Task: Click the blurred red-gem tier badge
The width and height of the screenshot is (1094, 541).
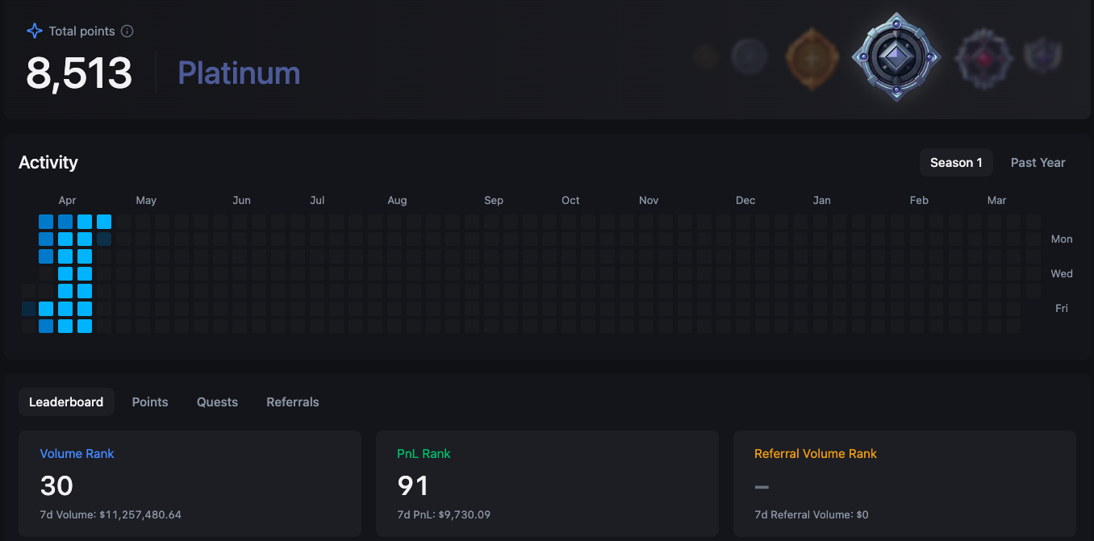Action: point(983,58)
